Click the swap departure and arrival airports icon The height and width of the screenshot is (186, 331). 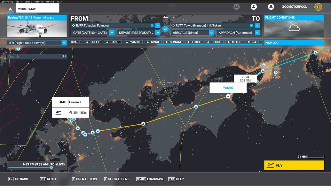165,29
